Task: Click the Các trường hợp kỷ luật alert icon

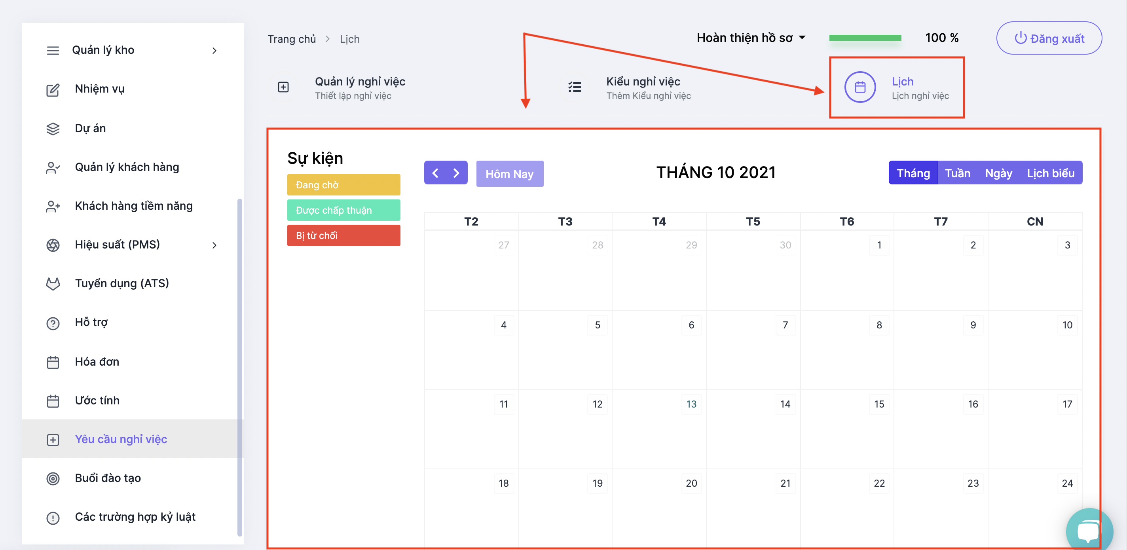Action: 53,518
